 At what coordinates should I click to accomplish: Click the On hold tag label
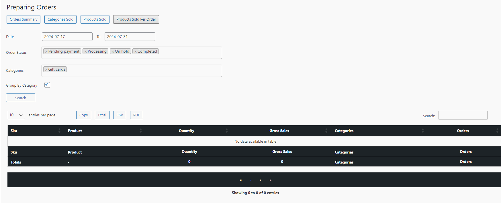(122, 51)
